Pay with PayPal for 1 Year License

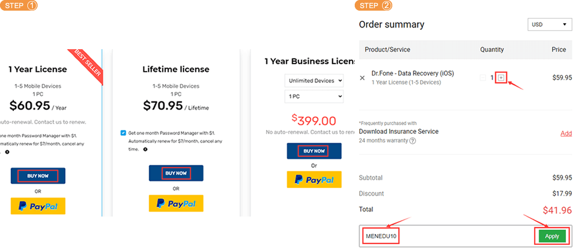38,206
